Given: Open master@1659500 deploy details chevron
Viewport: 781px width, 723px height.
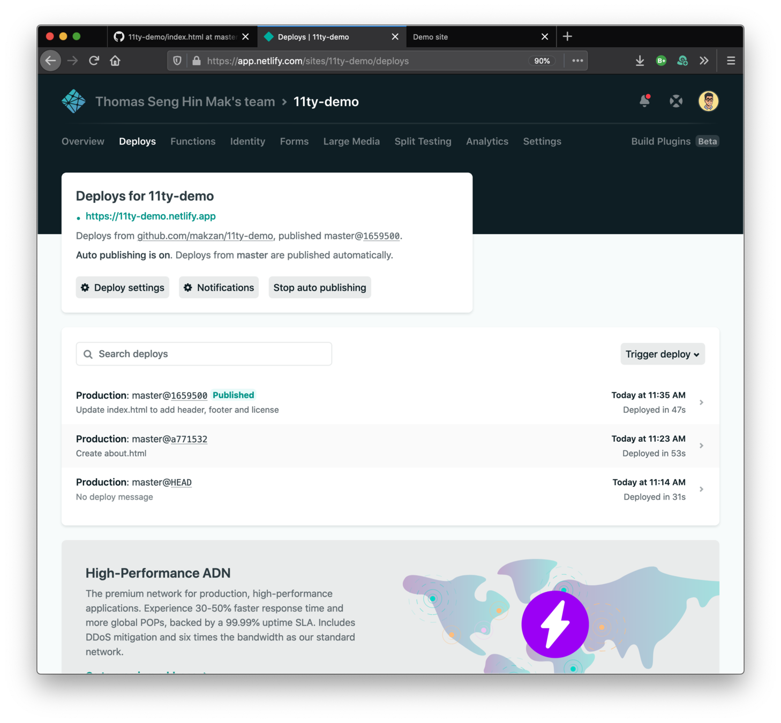Looking at the screenshot, I should (x=701, y=402).
